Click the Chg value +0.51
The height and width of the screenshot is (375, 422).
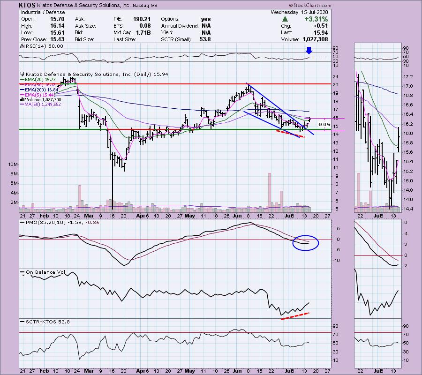321,26
